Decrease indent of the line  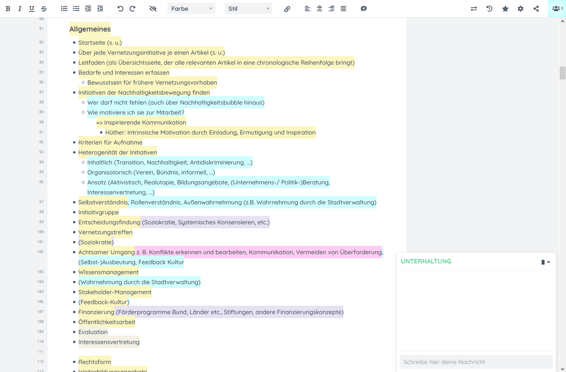click(x=100, y=8)
